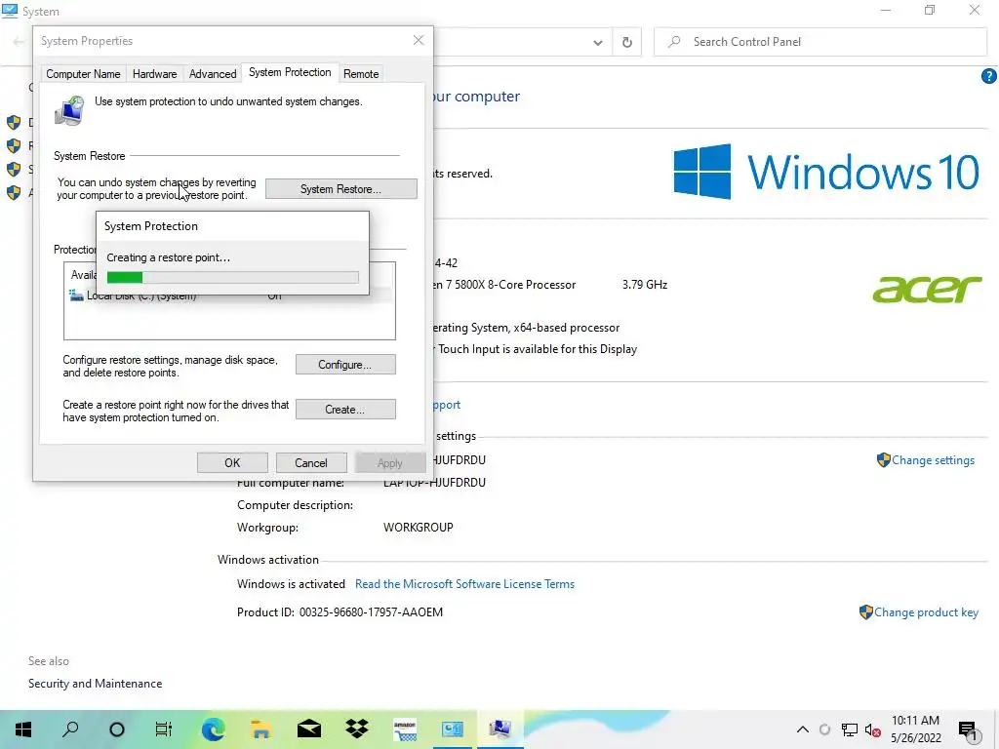Launch Microsoft Edge from taskbar
Screen dimensions: 999x749
tap(213, 729)
